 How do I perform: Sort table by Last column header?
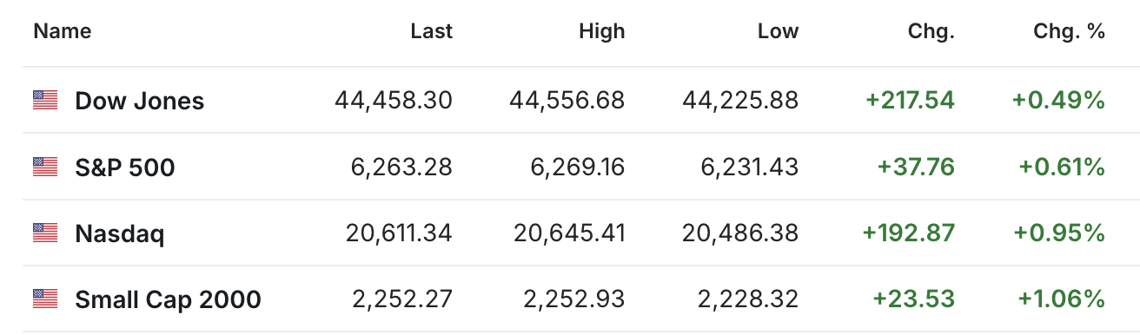[432, 32]
